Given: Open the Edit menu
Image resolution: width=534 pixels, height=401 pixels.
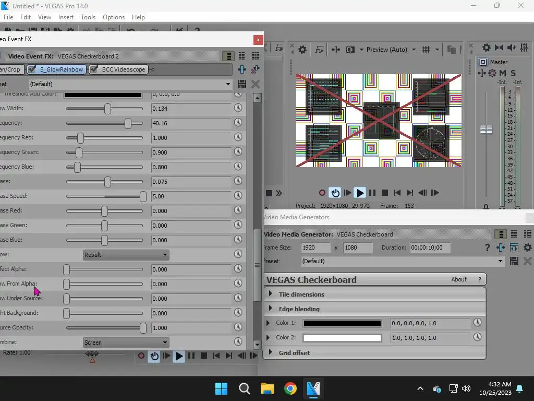Looking at the screenshot, I should pyautogui.click(x=26, y=17).
